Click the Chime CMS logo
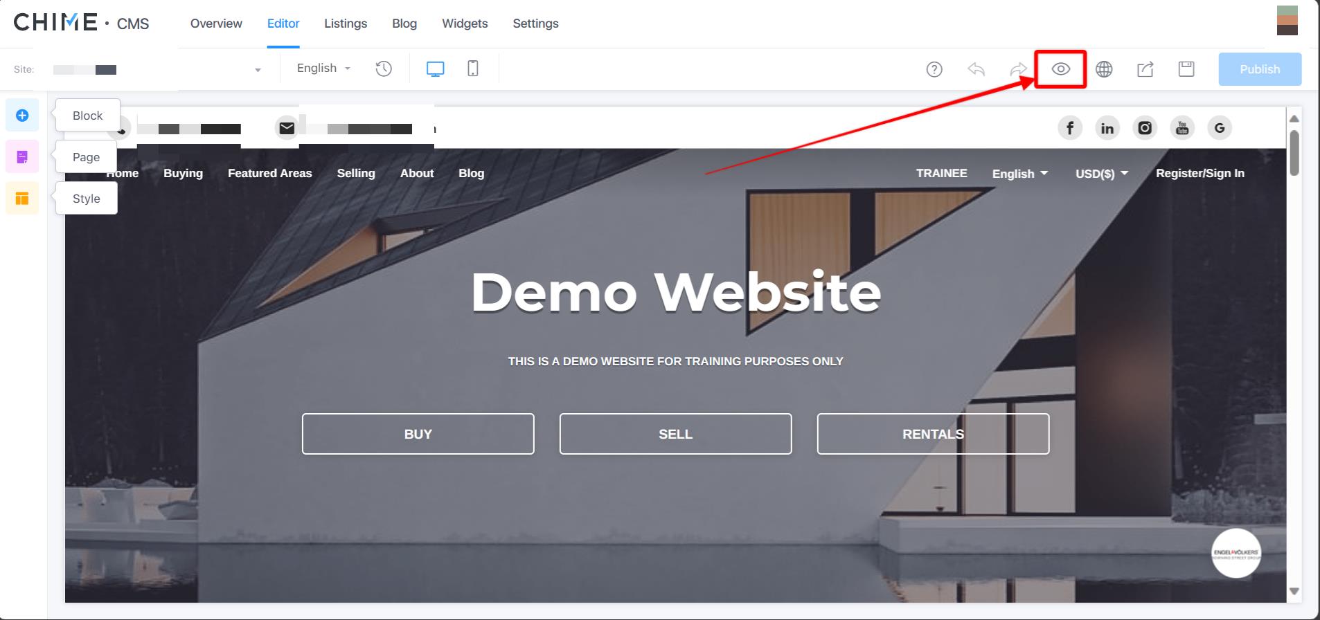 tap(81, 23)
